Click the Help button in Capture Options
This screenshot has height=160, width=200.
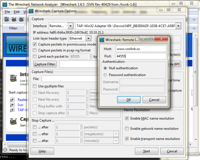point(42,151)
